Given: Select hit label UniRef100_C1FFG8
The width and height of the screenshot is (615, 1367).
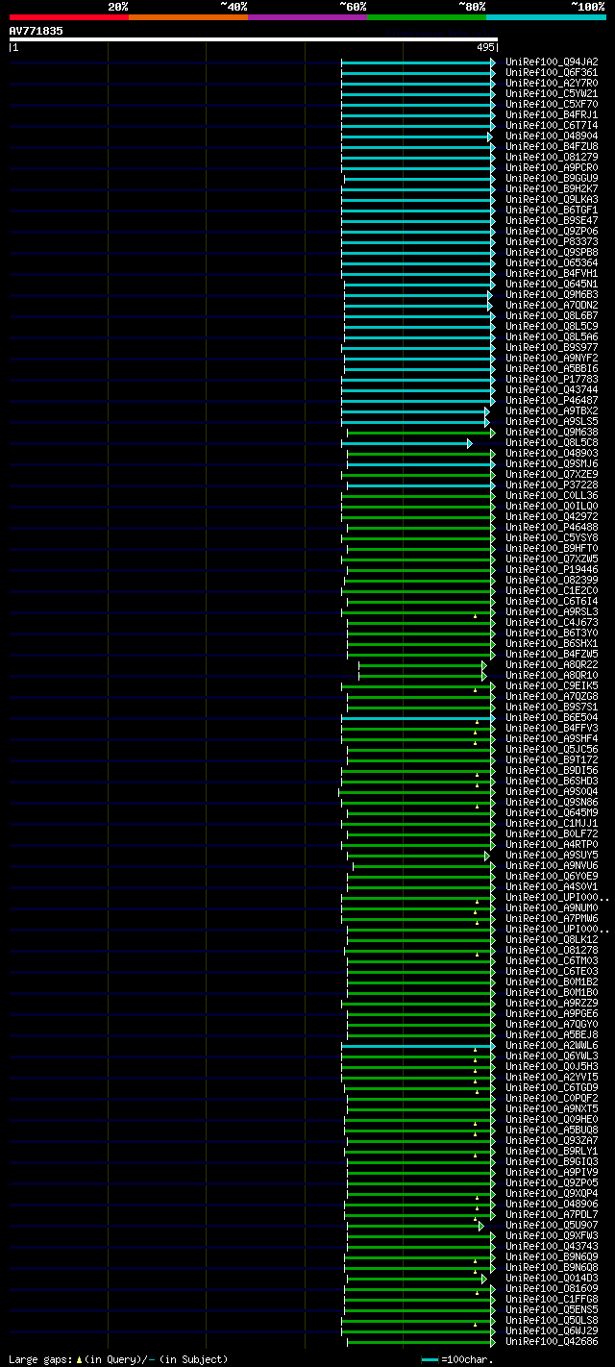Looking at the screenshot, I should [552, 1300].
